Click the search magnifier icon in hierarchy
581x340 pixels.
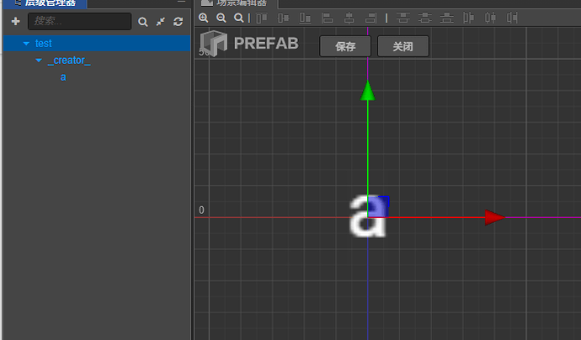[x=142, y=22]
